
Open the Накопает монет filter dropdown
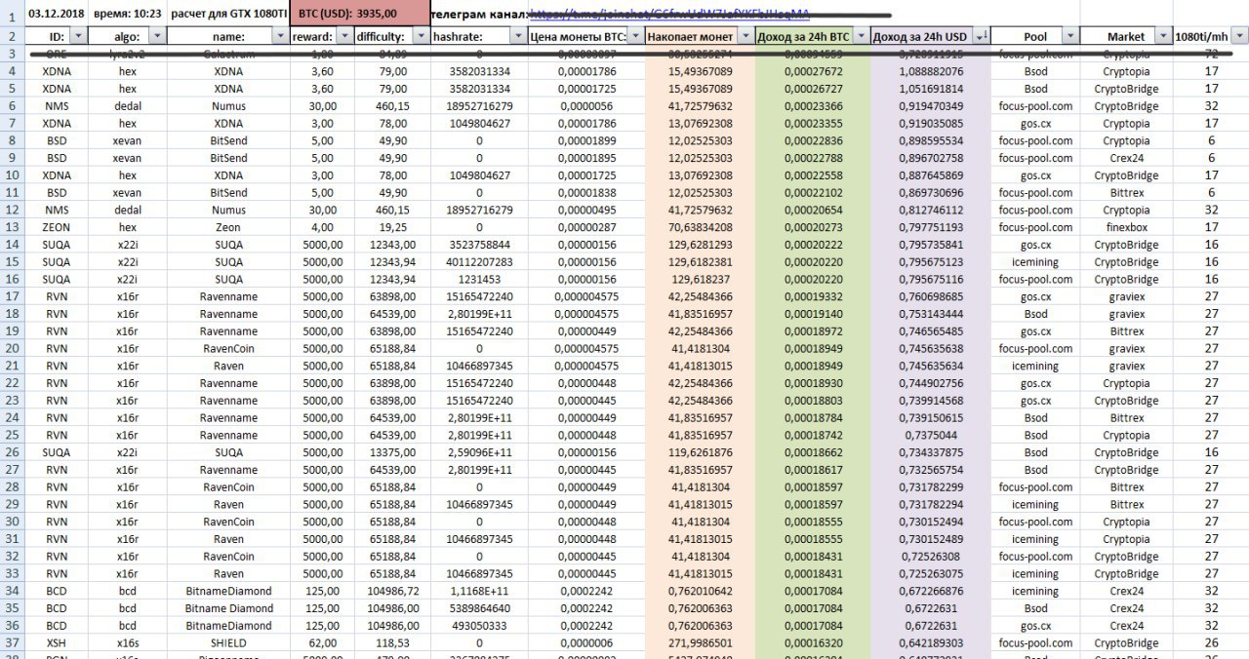tap(744, 36)
